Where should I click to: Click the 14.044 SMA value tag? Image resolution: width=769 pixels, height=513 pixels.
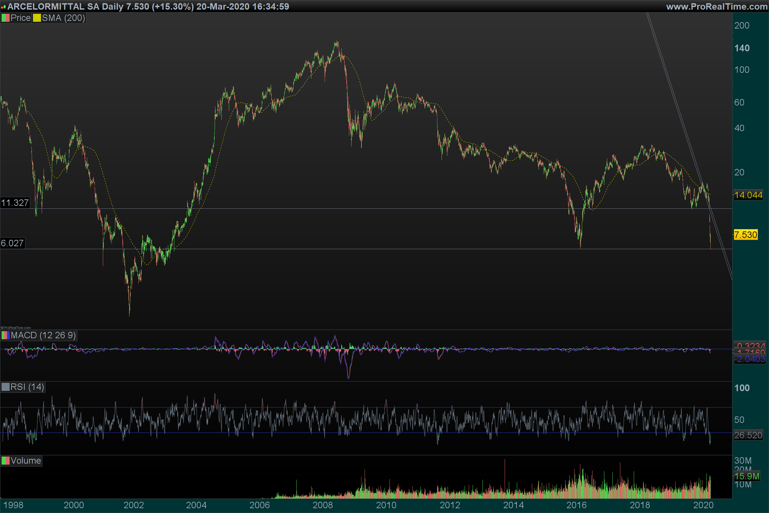748,195
